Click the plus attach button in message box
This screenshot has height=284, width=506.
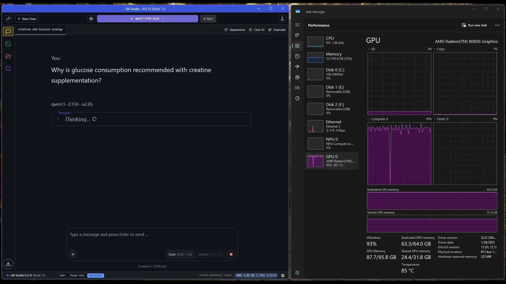click(x=73, y=254)
